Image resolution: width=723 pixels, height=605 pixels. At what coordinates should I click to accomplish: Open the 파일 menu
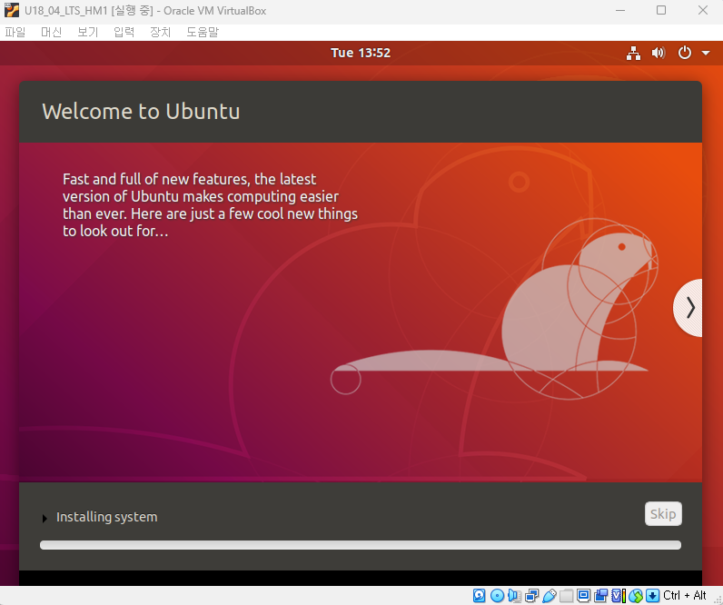15,33
